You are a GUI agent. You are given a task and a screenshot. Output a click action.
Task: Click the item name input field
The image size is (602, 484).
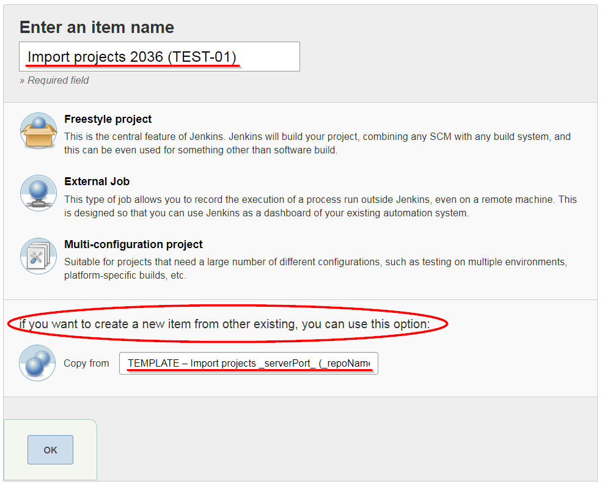[x=159, y=56]
